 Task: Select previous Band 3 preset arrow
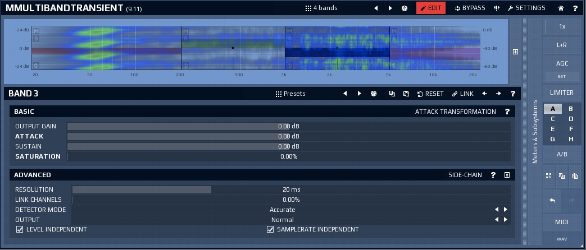[x=345, y=94]
